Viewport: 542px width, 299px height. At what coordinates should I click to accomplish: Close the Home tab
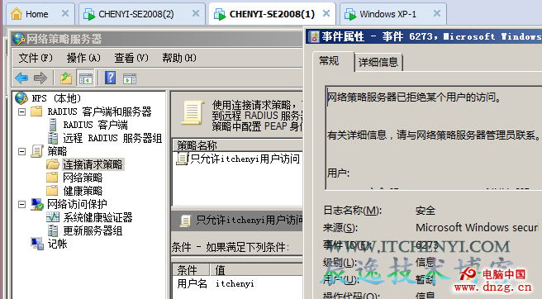point(65,13)
